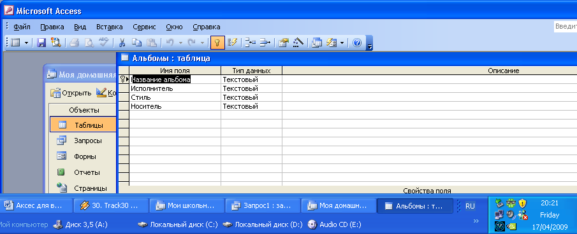The image size is (577, 234).
Task: Click the Undo arrow icon
Action: pos(170,43)
